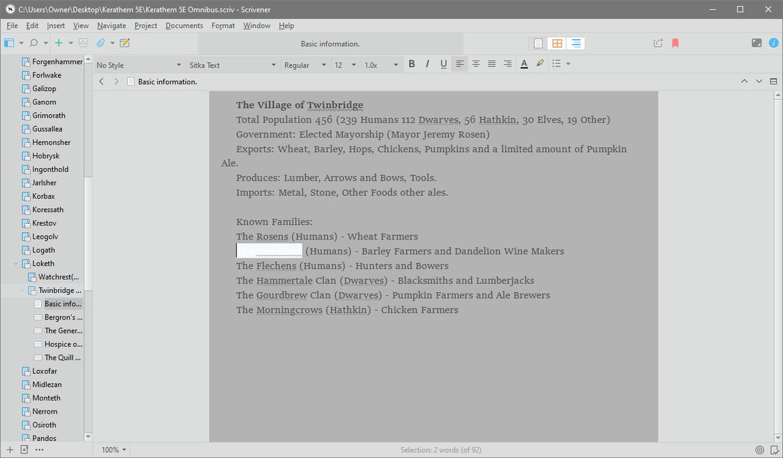
Task: Open Quick Reference notepad icon
Action: point(125,43)
